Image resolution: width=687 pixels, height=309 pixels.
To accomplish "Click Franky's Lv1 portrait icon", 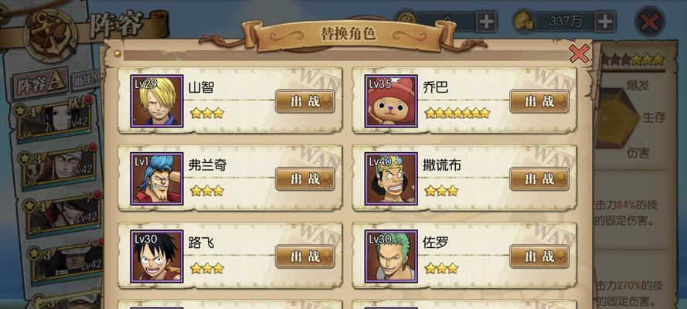I will click(157, 178).
